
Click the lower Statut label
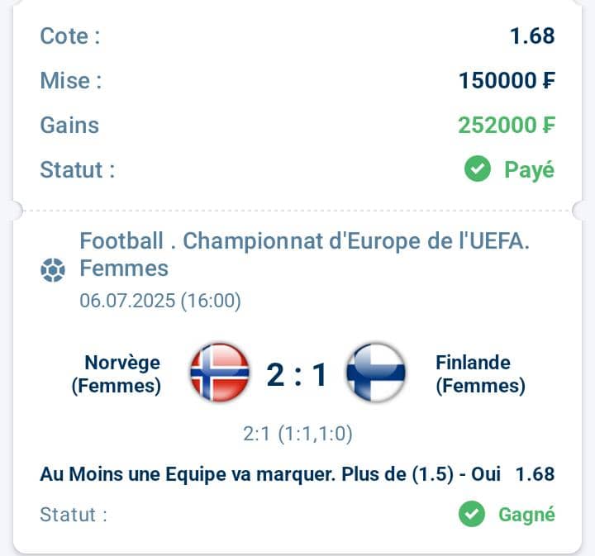pos(74,515)
